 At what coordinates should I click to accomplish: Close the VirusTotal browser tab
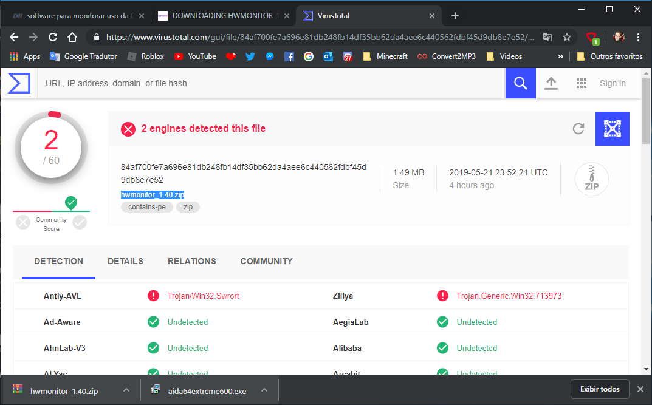(x=432, y=16)
